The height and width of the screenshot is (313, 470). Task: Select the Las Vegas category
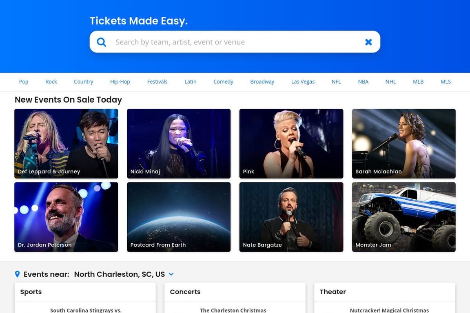pos(303,82)
